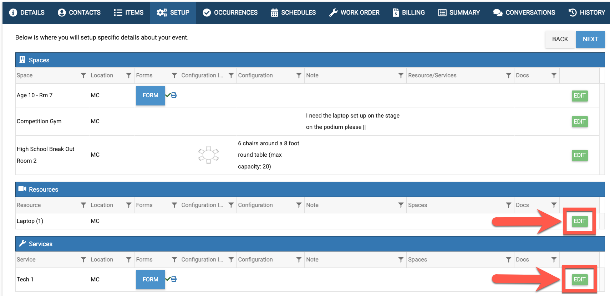Filter the Space column in Spaces
Image resolution: width=610 pixels, height=296 pixels.
pos(83,76)
